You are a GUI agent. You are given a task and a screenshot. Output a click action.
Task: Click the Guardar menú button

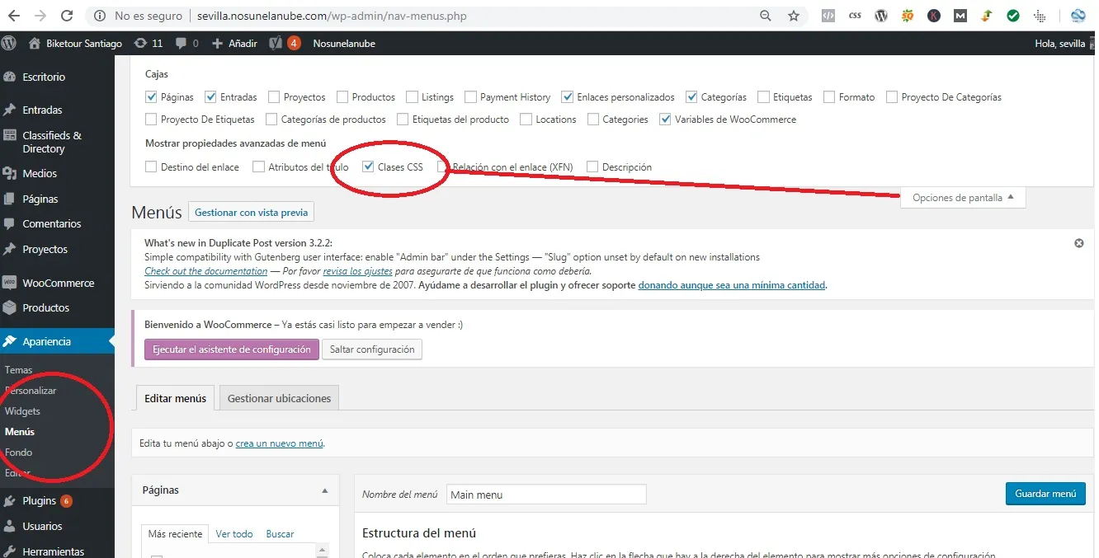point(1045,494)
